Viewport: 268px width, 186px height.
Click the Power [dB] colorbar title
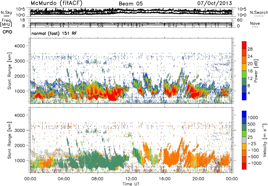(x=256, y=71)
